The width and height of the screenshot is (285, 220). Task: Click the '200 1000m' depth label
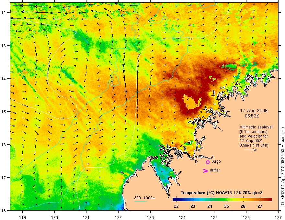145,198
